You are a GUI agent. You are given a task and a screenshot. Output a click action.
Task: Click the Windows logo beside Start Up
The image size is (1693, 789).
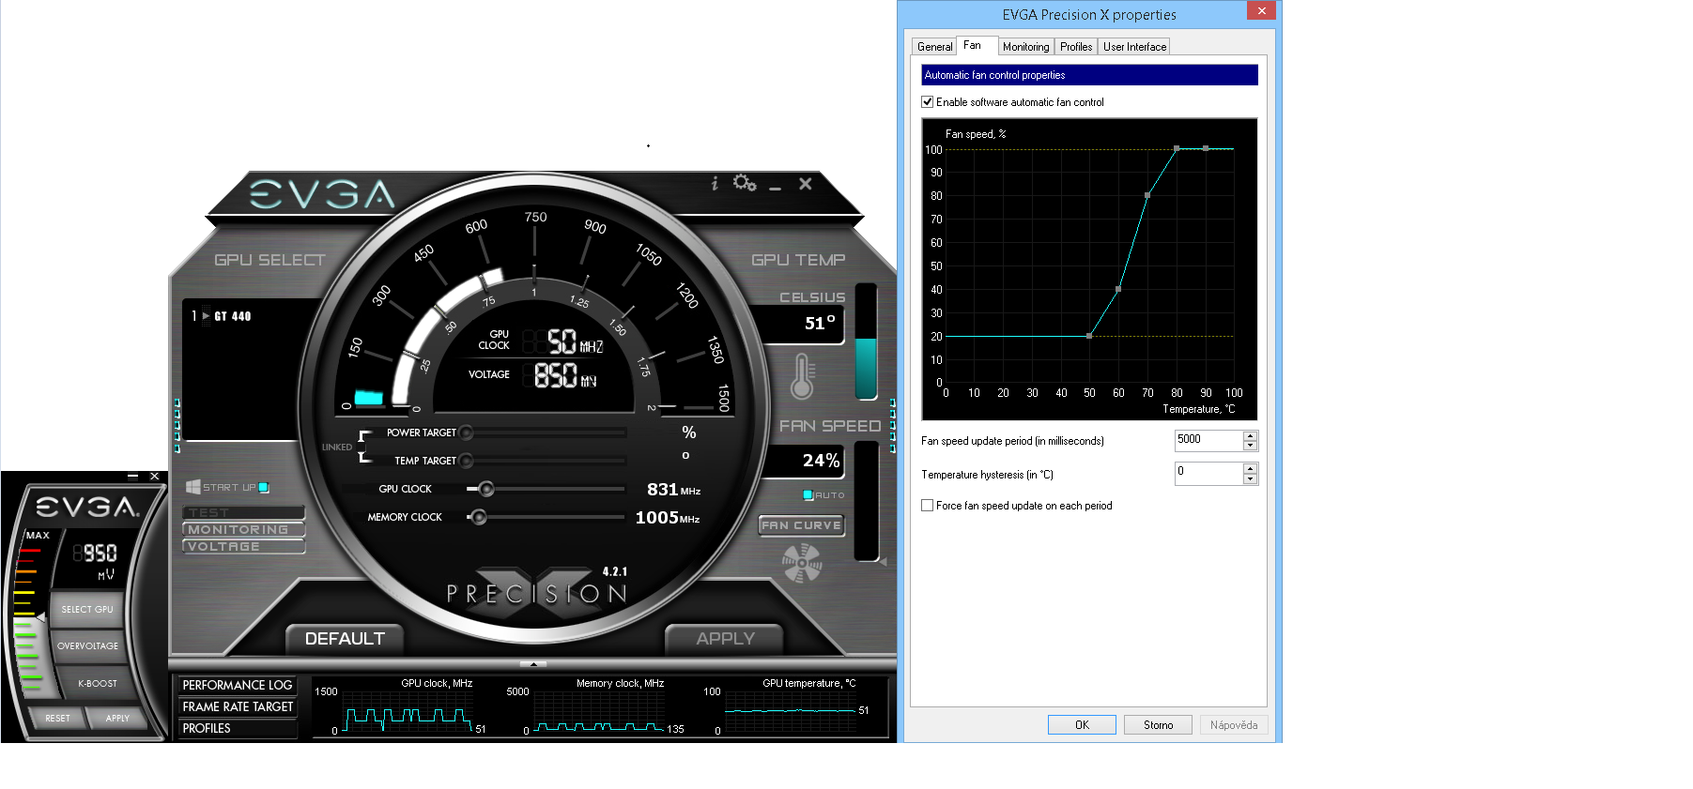[x=193, y=487]
